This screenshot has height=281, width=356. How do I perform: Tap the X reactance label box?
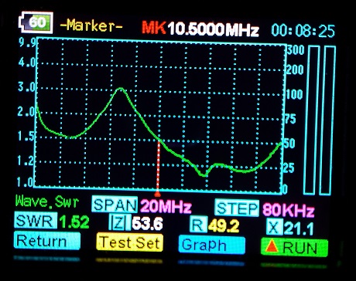pyautogui.click(x=274, y=227)
